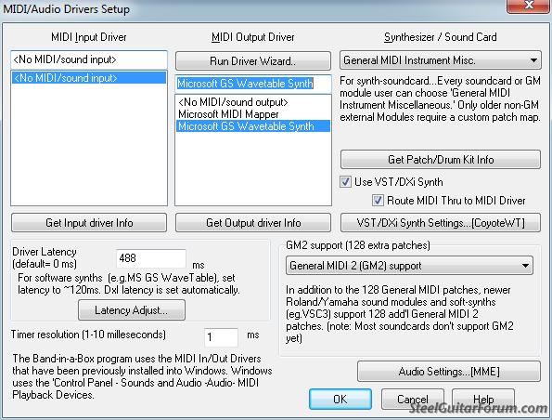Viewport: 552px width, 420px height.
Task: Open Audio Settings MME button
Action: (449, 372)
